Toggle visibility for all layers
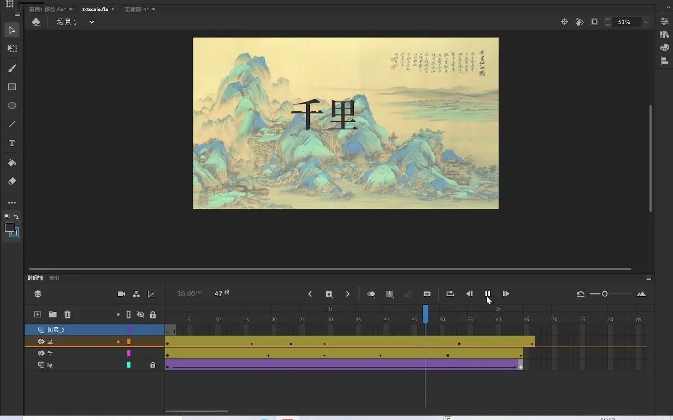The image size is (673, 420). [x=140, y=315]
